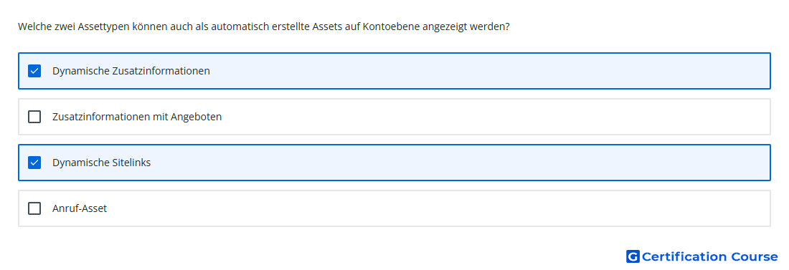Click the word Certification in the logo

pyautogui.click(x=684, y=256)
